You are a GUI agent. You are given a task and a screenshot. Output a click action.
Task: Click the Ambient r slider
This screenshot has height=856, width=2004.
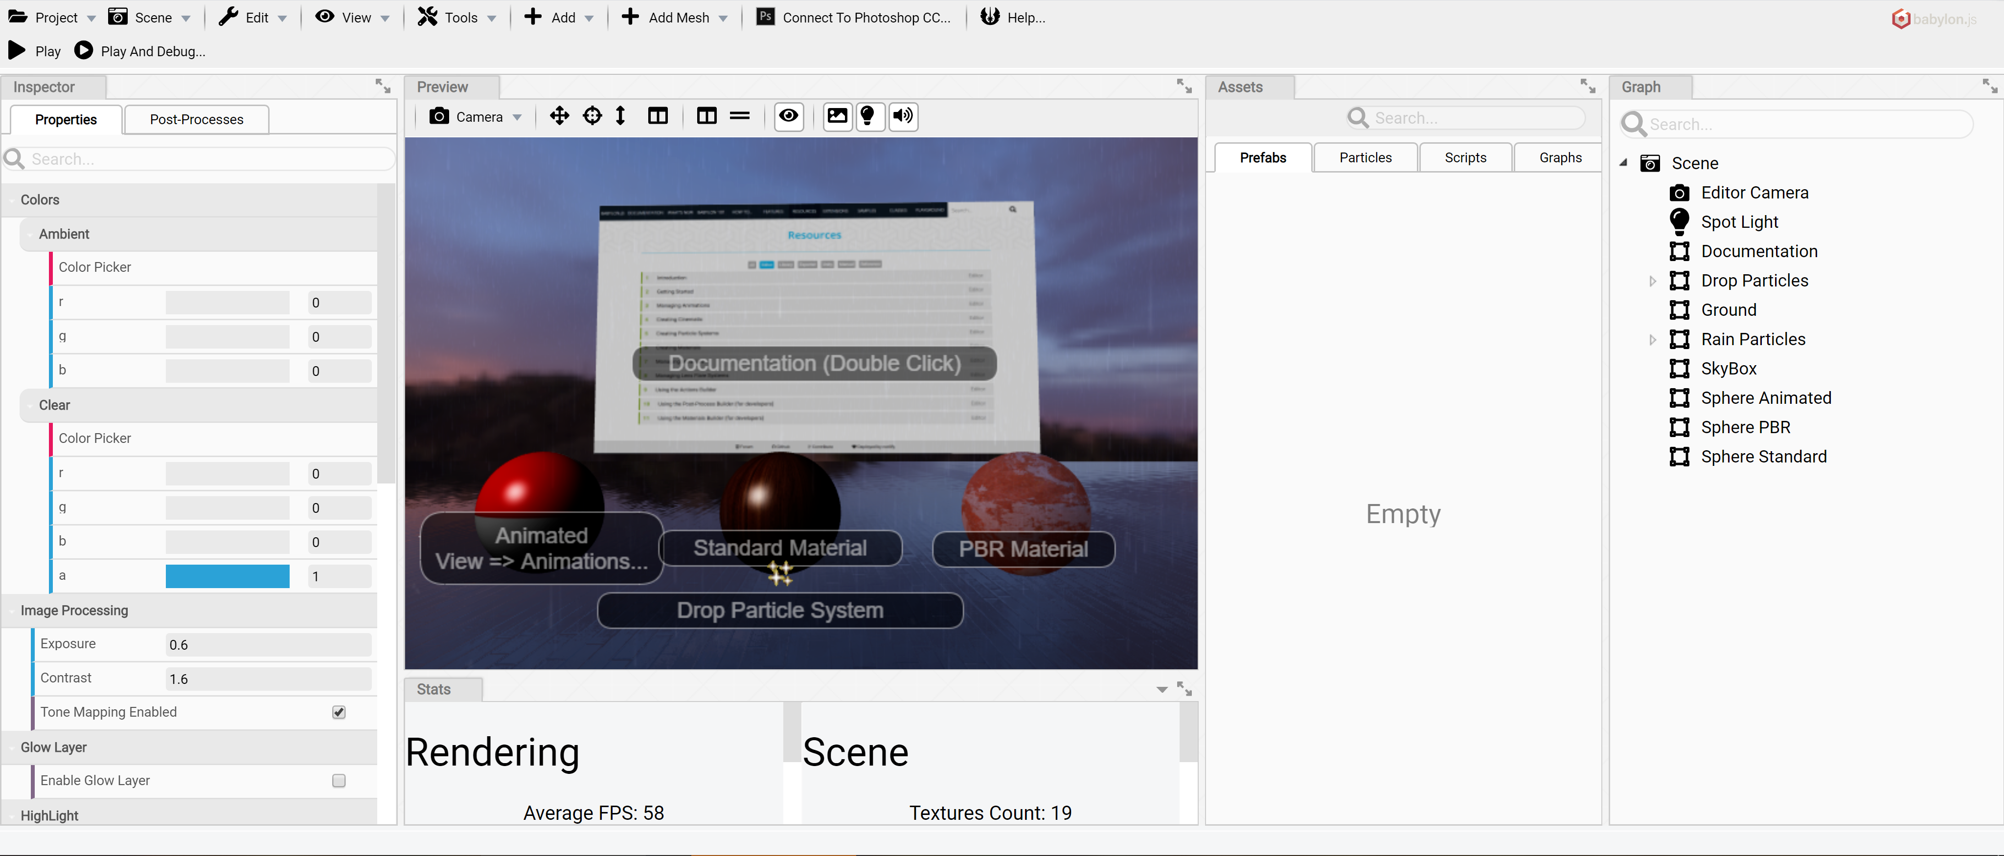227,303
